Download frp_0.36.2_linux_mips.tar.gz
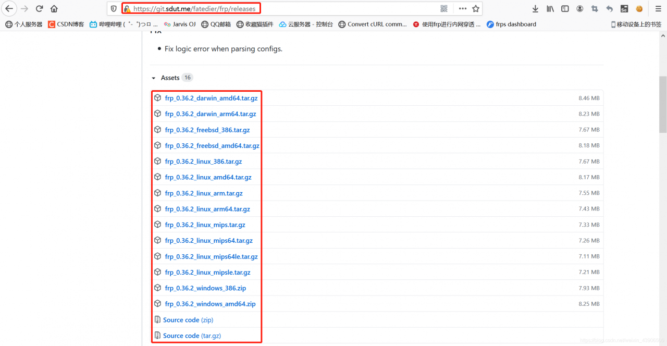This screenshot has width=667, height=346. point(205,225)
